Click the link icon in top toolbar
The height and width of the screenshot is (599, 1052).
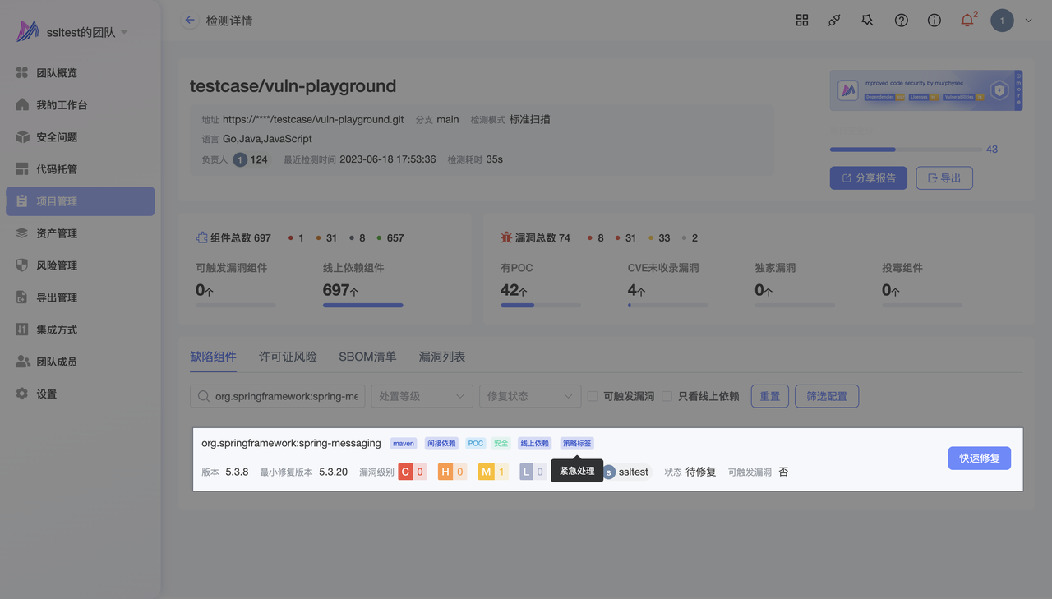(834, 21)
